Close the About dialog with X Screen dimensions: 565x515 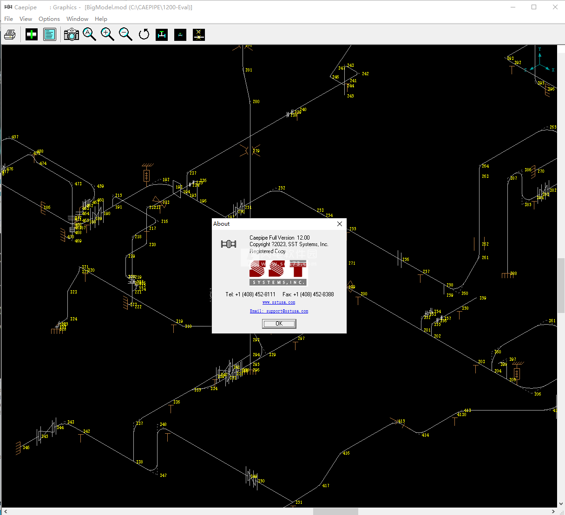point(340,224)
